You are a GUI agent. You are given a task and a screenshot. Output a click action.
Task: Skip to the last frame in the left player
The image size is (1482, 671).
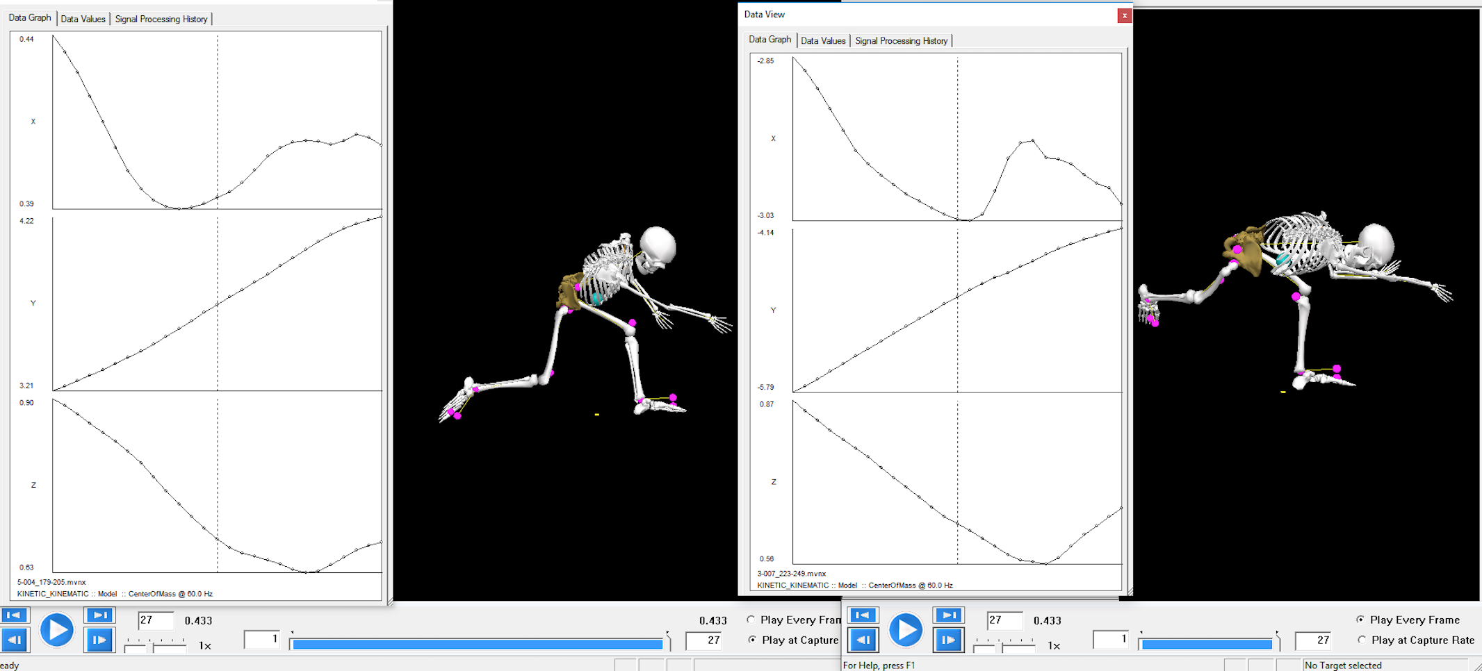[99, 615]
